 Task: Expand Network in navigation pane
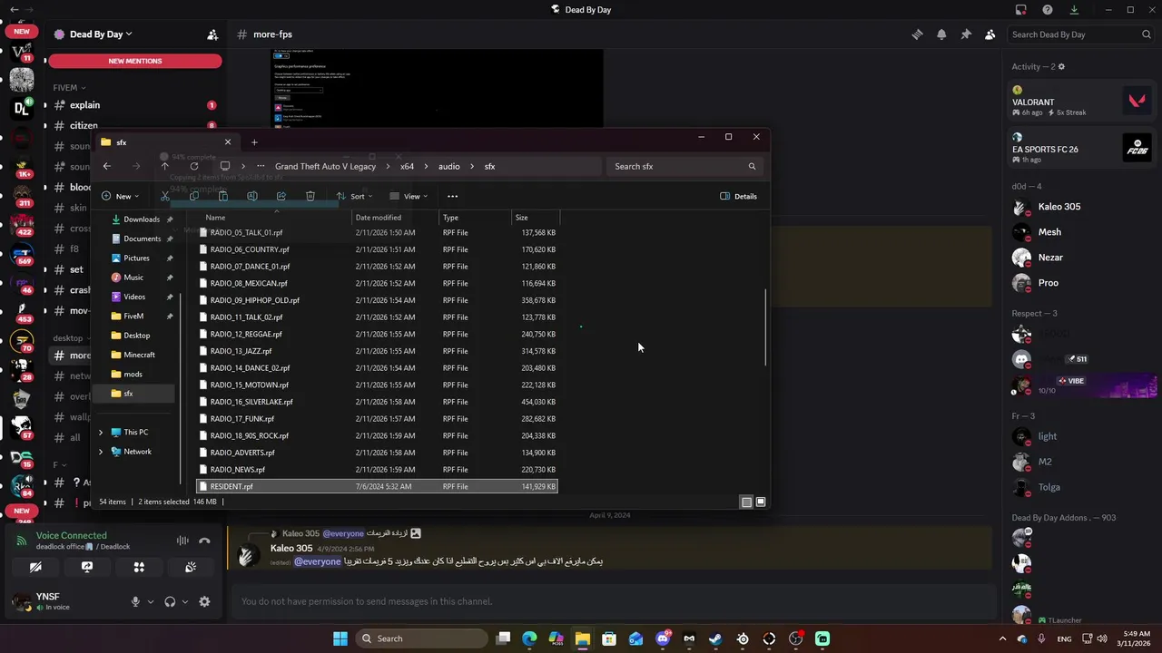click(101, 452)
